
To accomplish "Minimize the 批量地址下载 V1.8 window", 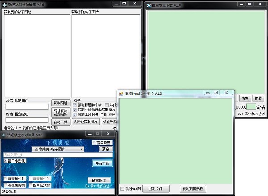I will point(242,4).
